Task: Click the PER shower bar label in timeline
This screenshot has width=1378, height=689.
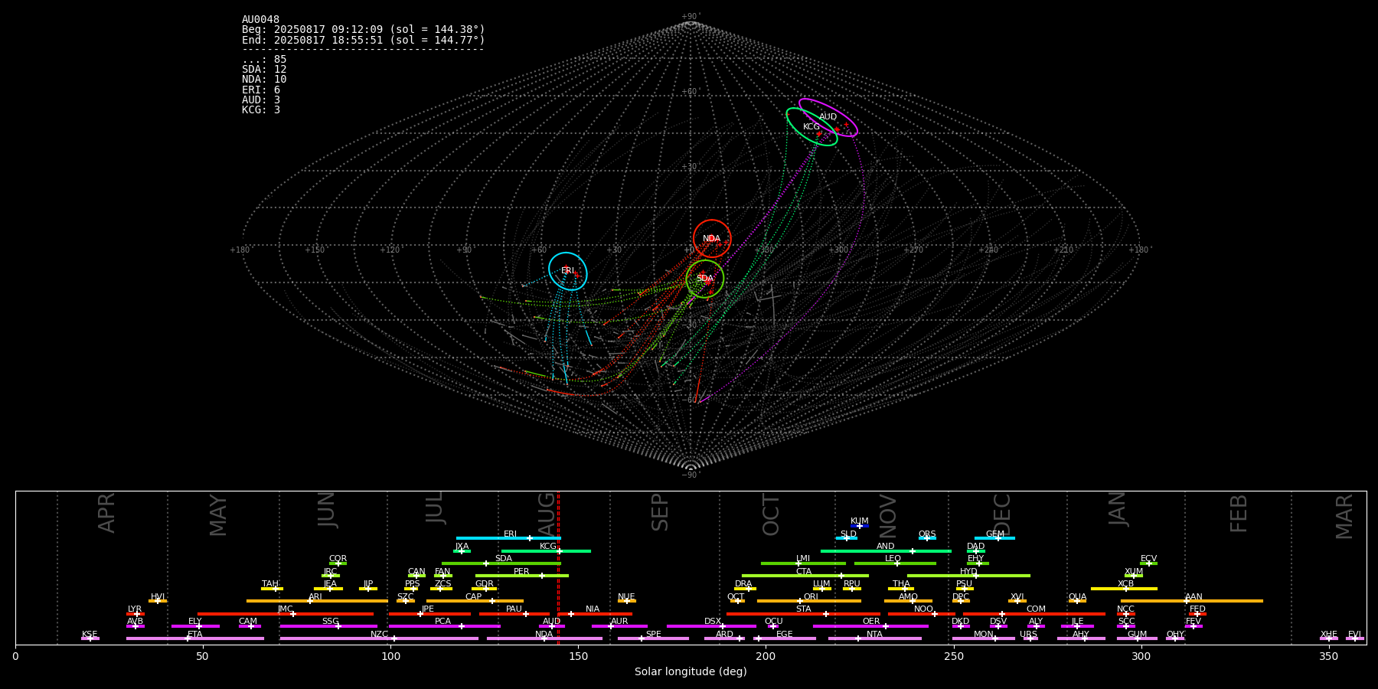Action: (521, 572)
